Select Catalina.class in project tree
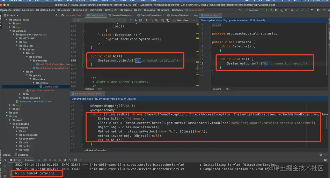Screen dimensions: 330x178 [51, 86]
